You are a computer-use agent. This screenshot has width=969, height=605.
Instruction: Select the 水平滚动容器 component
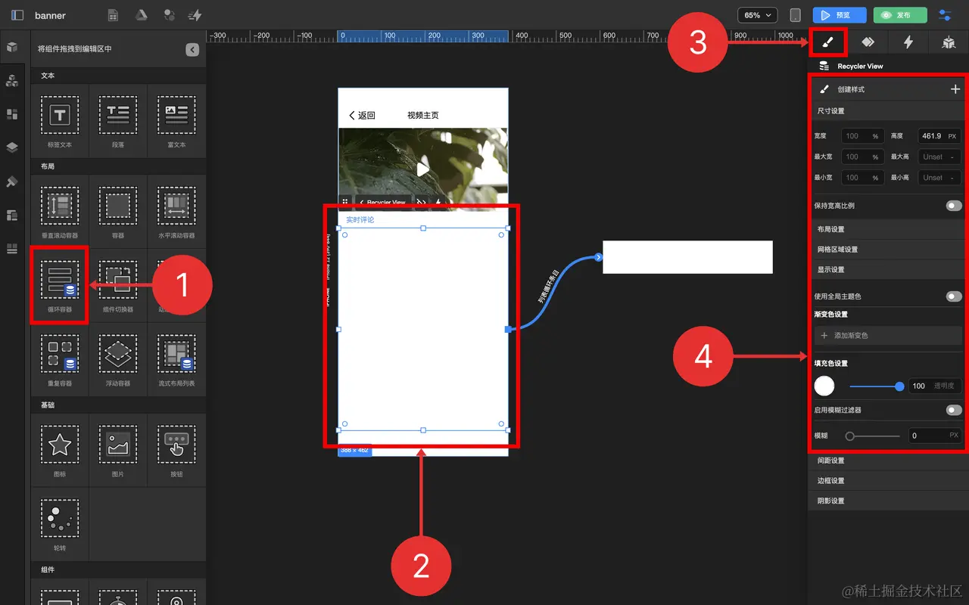(176, 211)
